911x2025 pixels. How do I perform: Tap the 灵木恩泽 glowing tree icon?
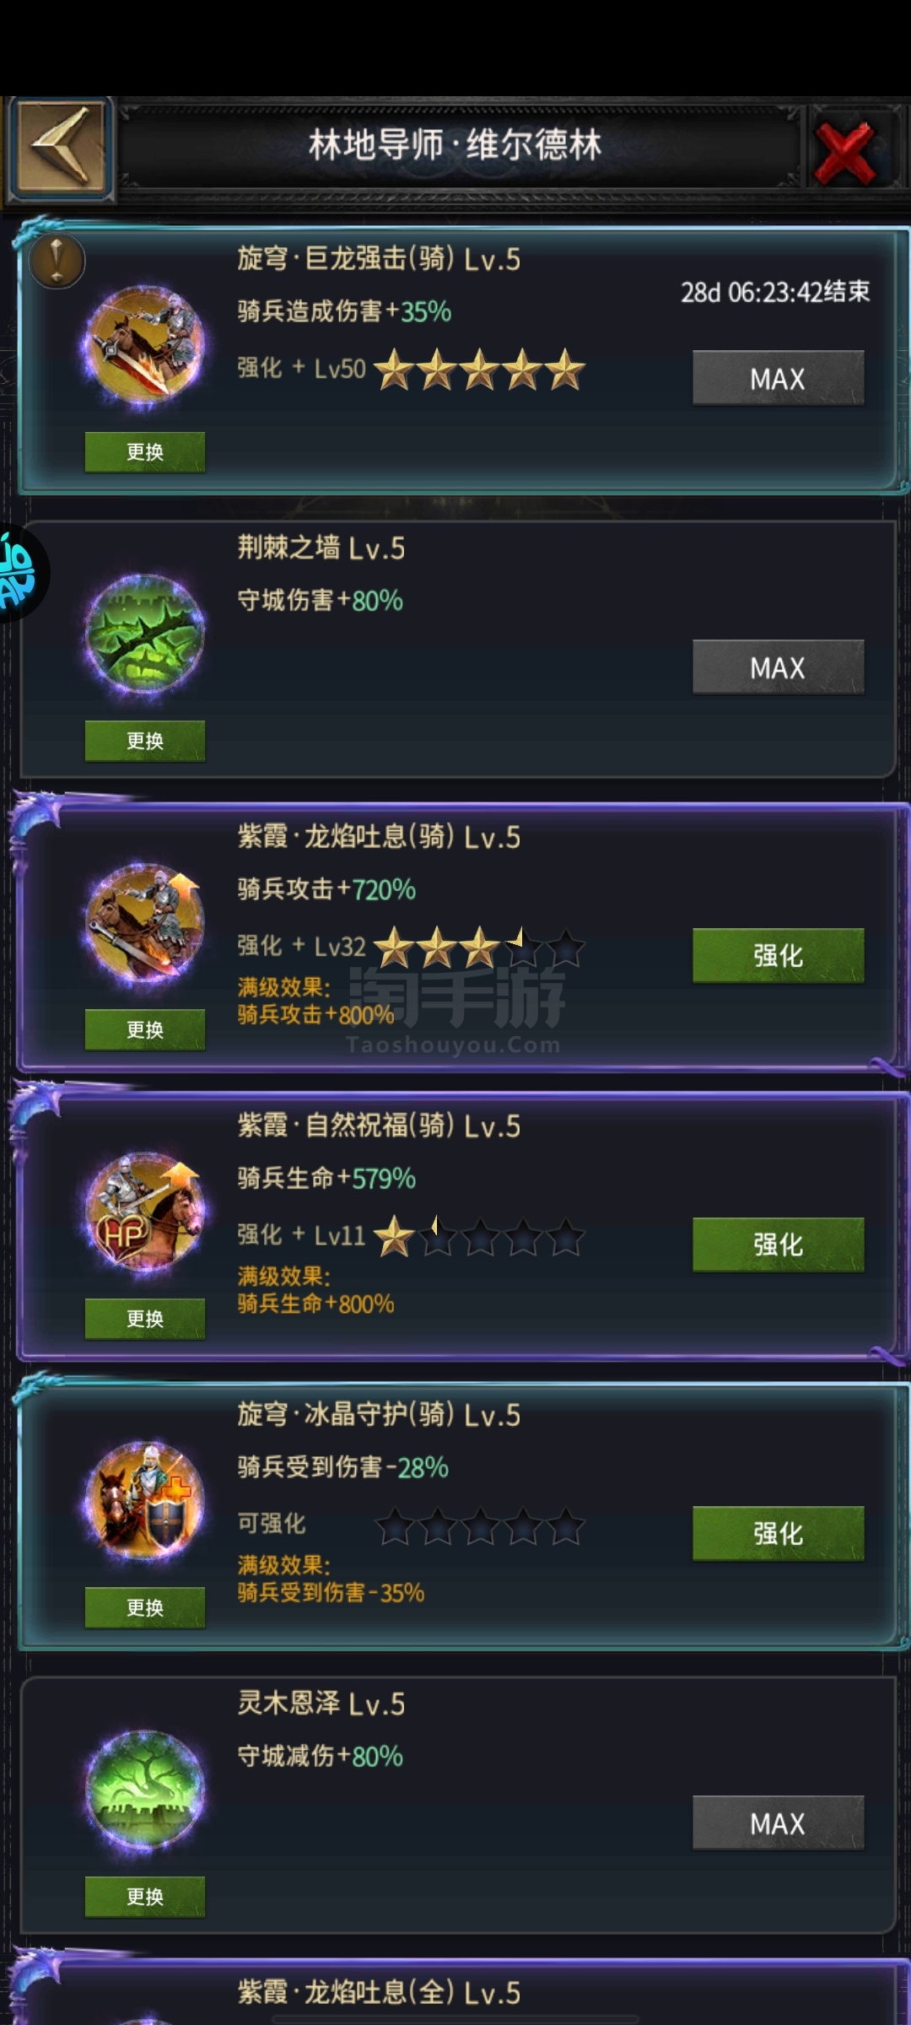pos(144,1790)
